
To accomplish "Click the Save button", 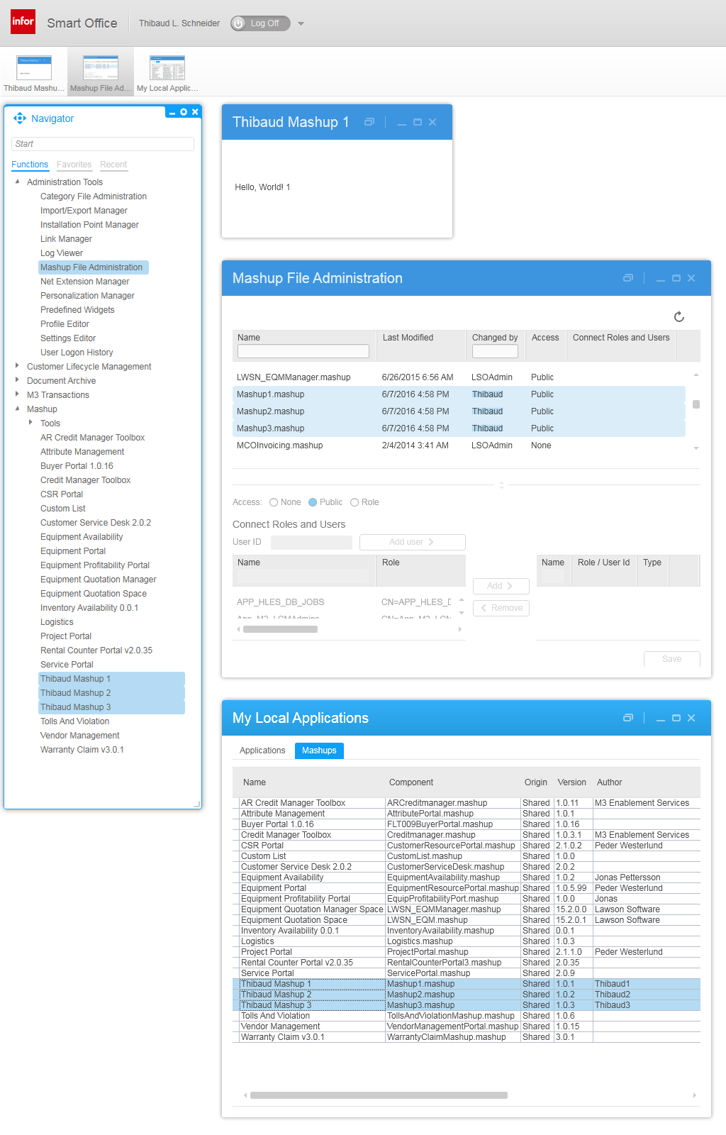I will pos(671,659).
